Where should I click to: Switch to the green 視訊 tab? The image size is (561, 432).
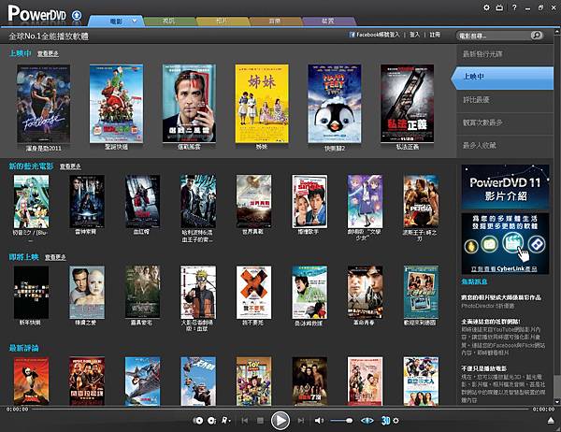pyautogui.click(x=169, y=22)
